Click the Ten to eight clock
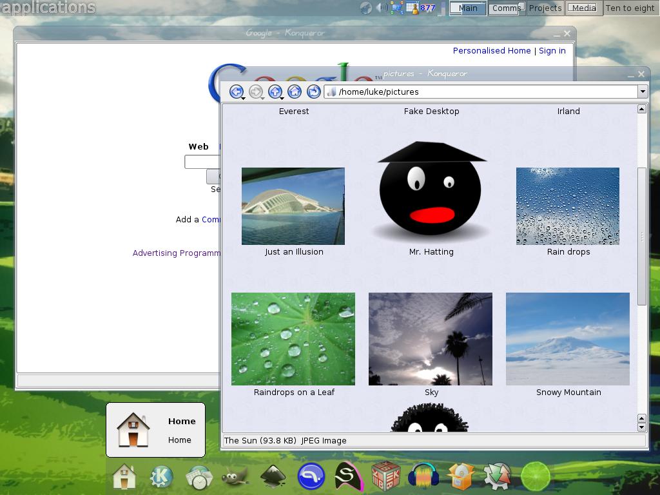Image resolution: width=660 pixels, height=495 pixels. click(630, 8)
